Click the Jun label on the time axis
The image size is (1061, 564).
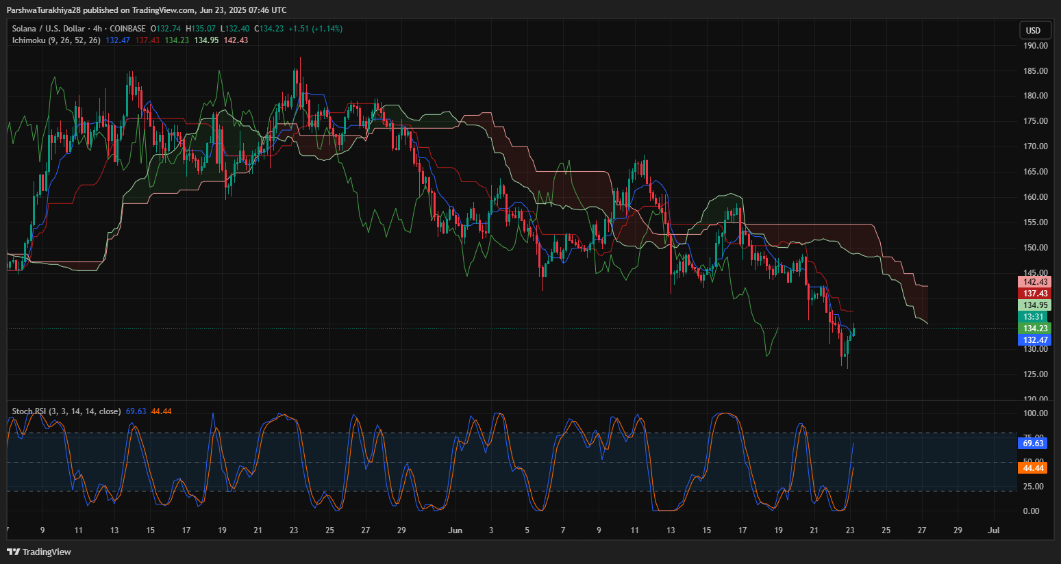click(455, 530)
